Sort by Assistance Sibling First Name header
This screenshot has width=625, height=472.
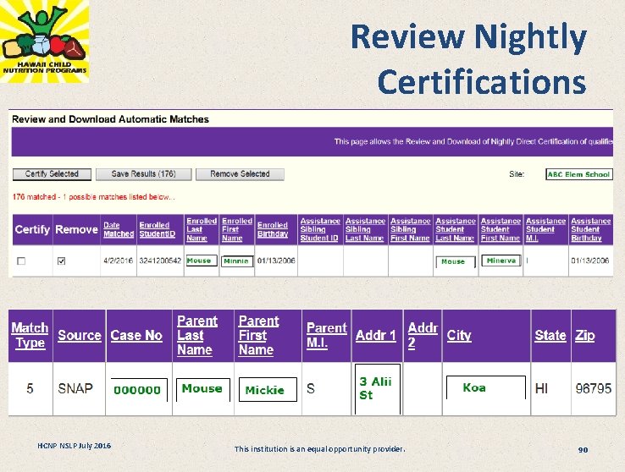click(410, 229)
